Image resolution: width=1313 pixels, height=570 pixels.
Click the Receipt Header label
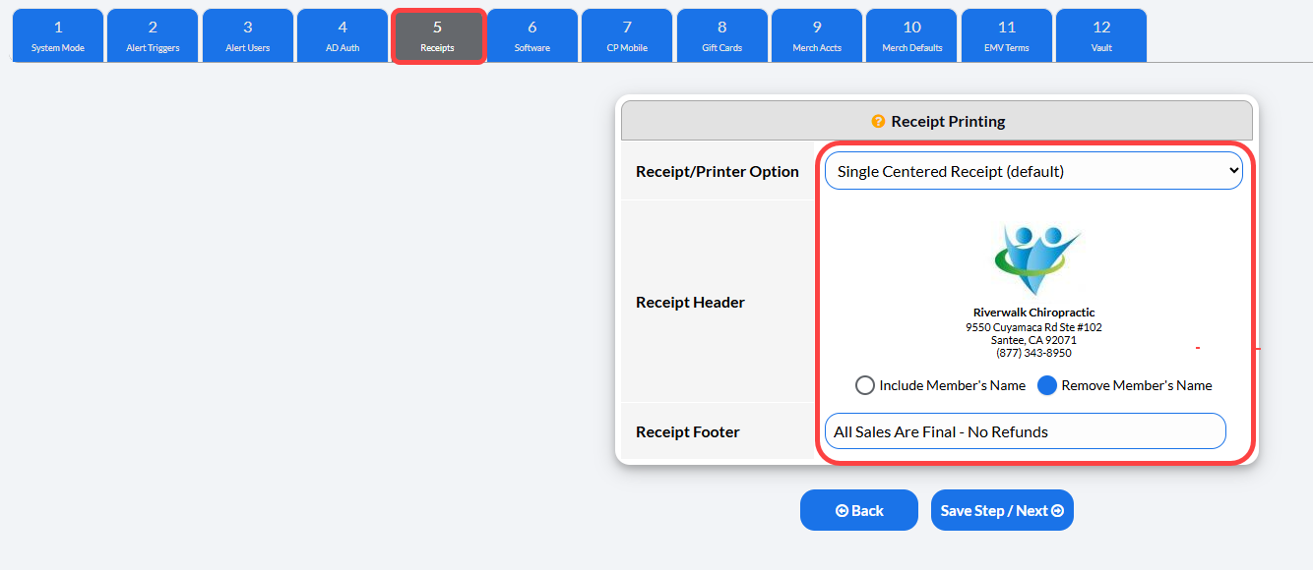(690, 302)
